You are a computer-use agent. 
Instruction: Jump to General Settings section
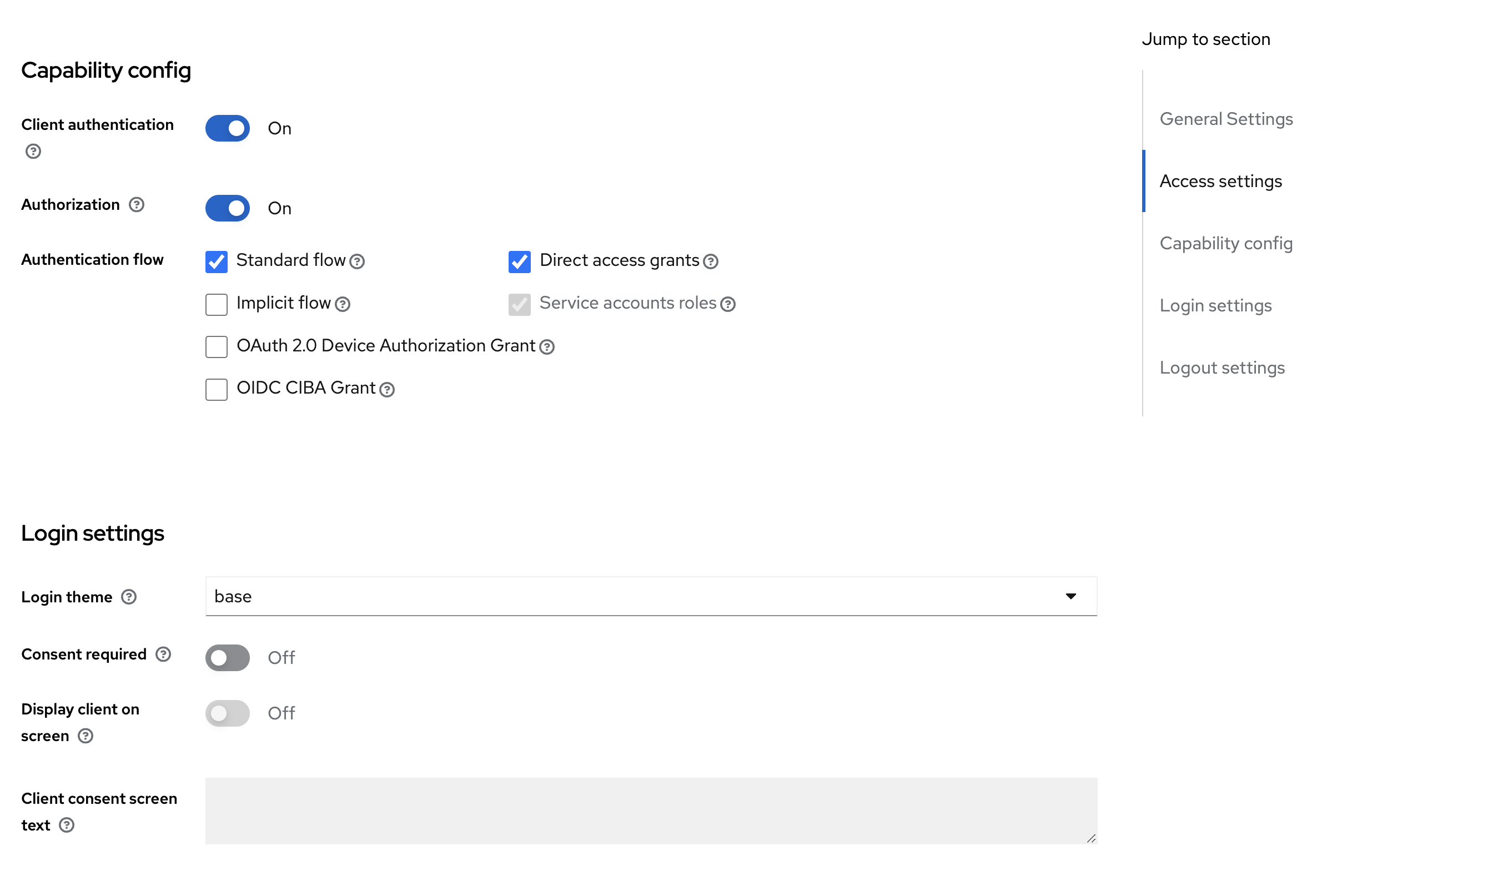(1226, 119)
